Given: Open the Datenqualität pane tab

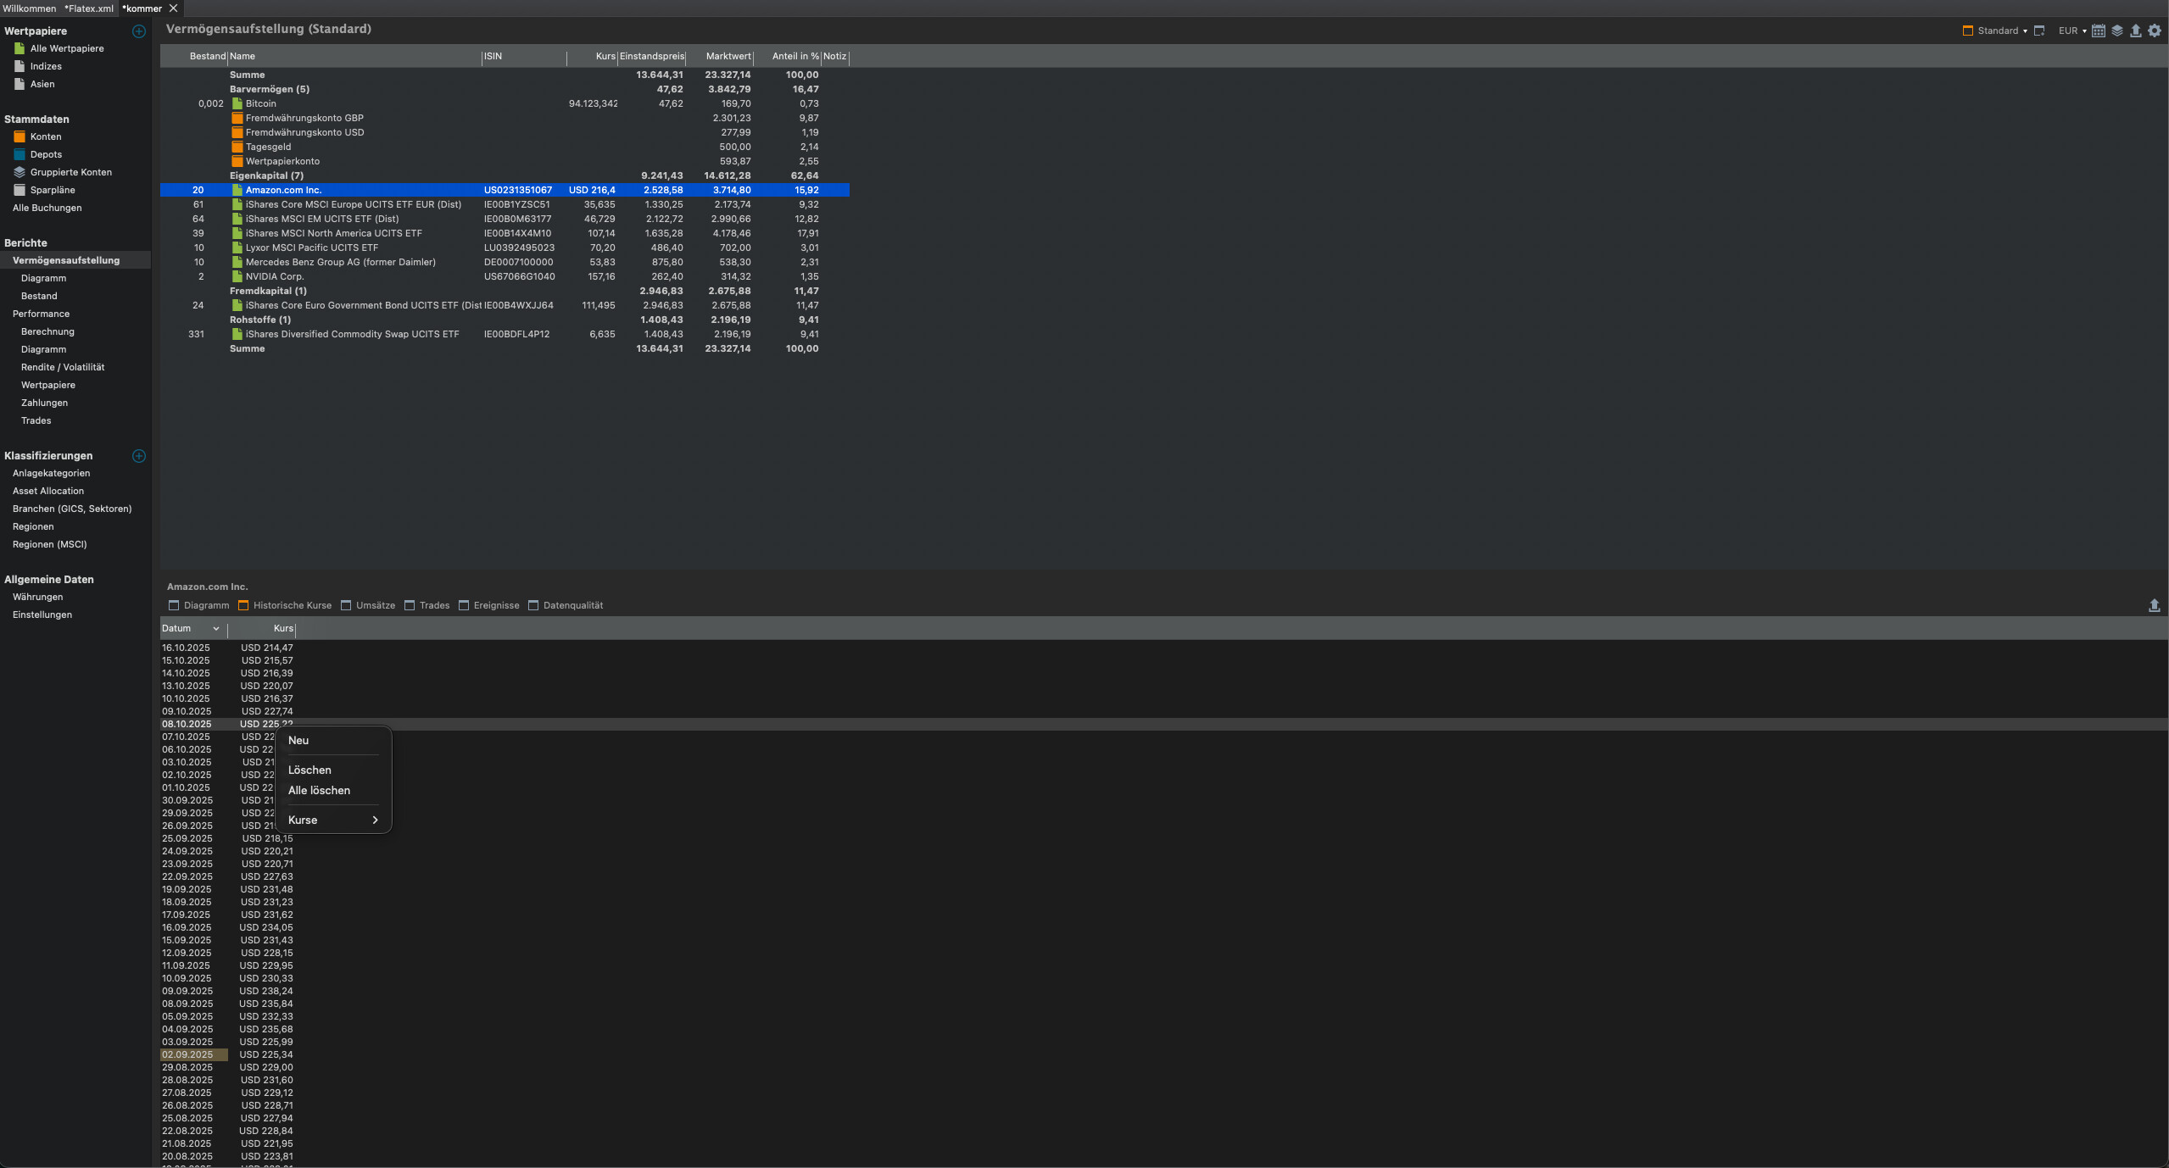Looking at the screenshot, I should coord(566,605).
